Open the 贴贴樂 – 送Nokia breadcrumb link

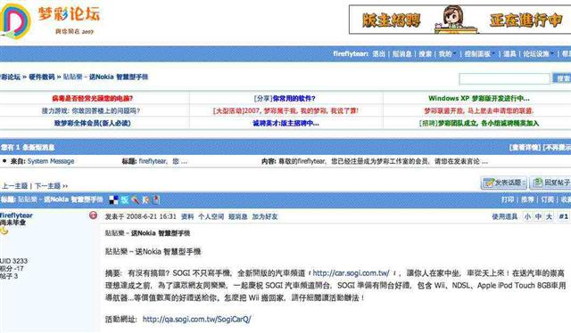tap(105, 77)
